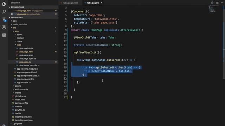
Task: Expand the environments folder
Action: coord(21,90)
